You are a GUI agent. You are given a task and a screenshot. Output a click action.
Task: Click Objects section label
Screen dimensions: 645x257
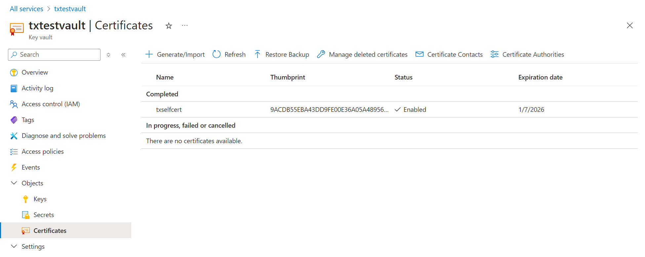click(32, 183)
